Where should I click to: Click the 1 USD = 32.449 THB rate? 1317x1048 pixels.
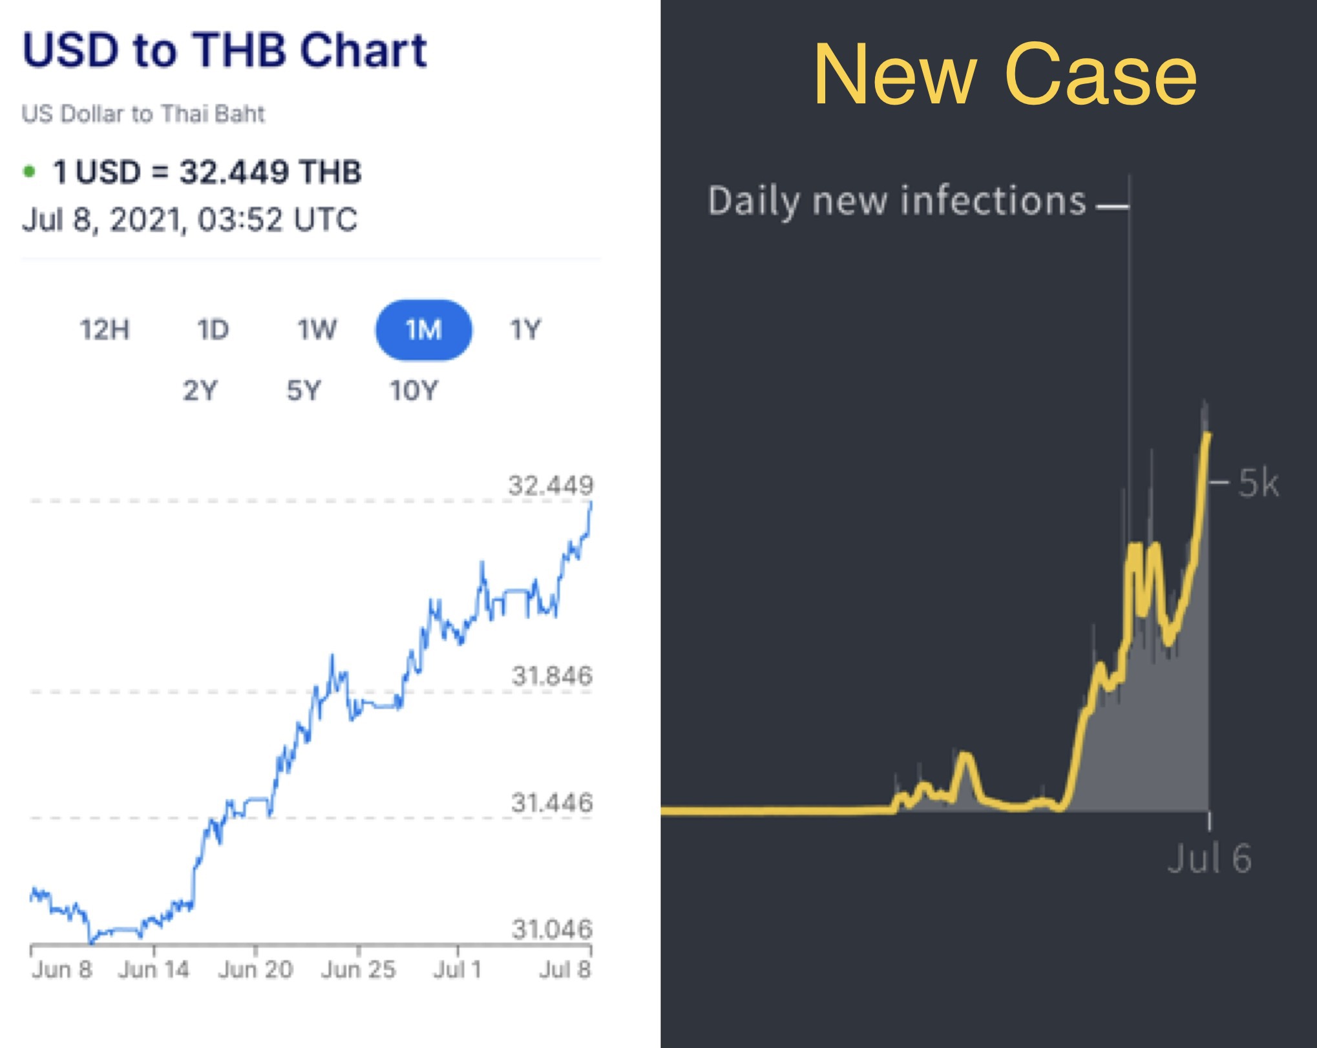click(x=207, y=172)
